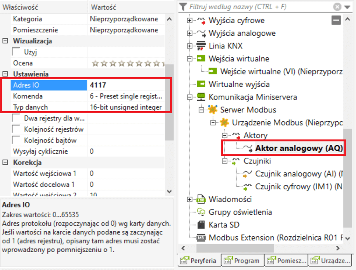Collapse the Ustawienia property section
This screenshot has width=356, height=270.
(5, 74)
